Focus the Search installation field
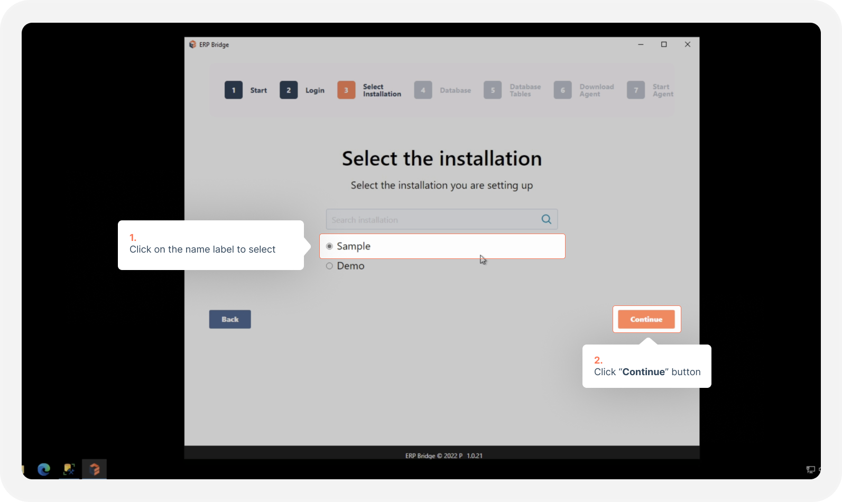 432,219
